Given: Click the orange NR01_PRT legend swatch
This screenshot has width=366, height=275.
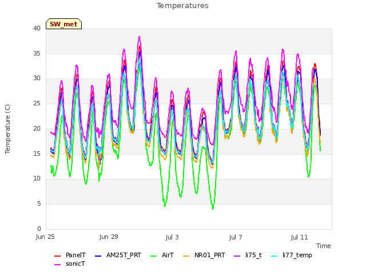Looking at the screenshot, I should (186, 256).
